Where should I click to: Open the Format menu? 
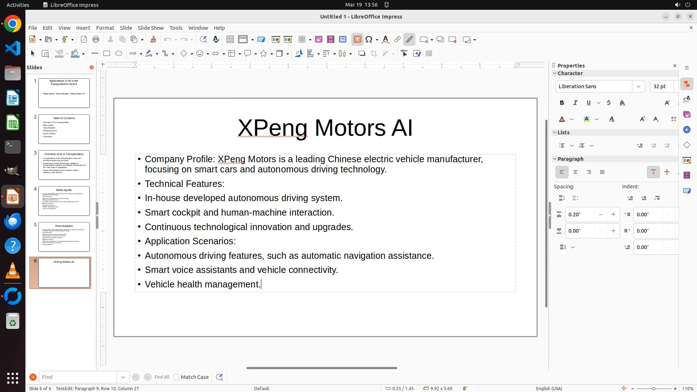[105, 28]
